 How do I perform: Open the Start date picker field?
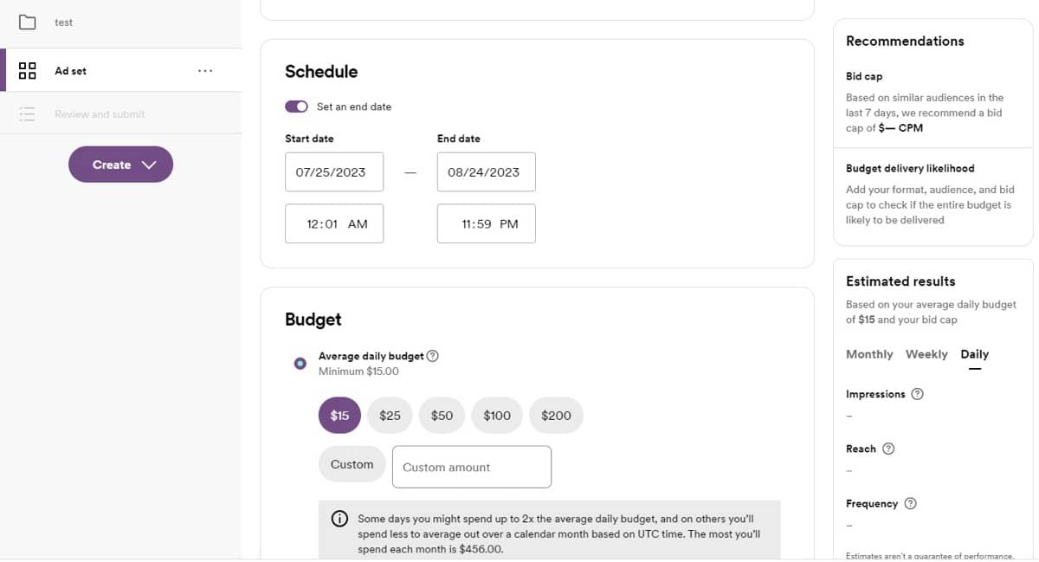pos(334,172)
